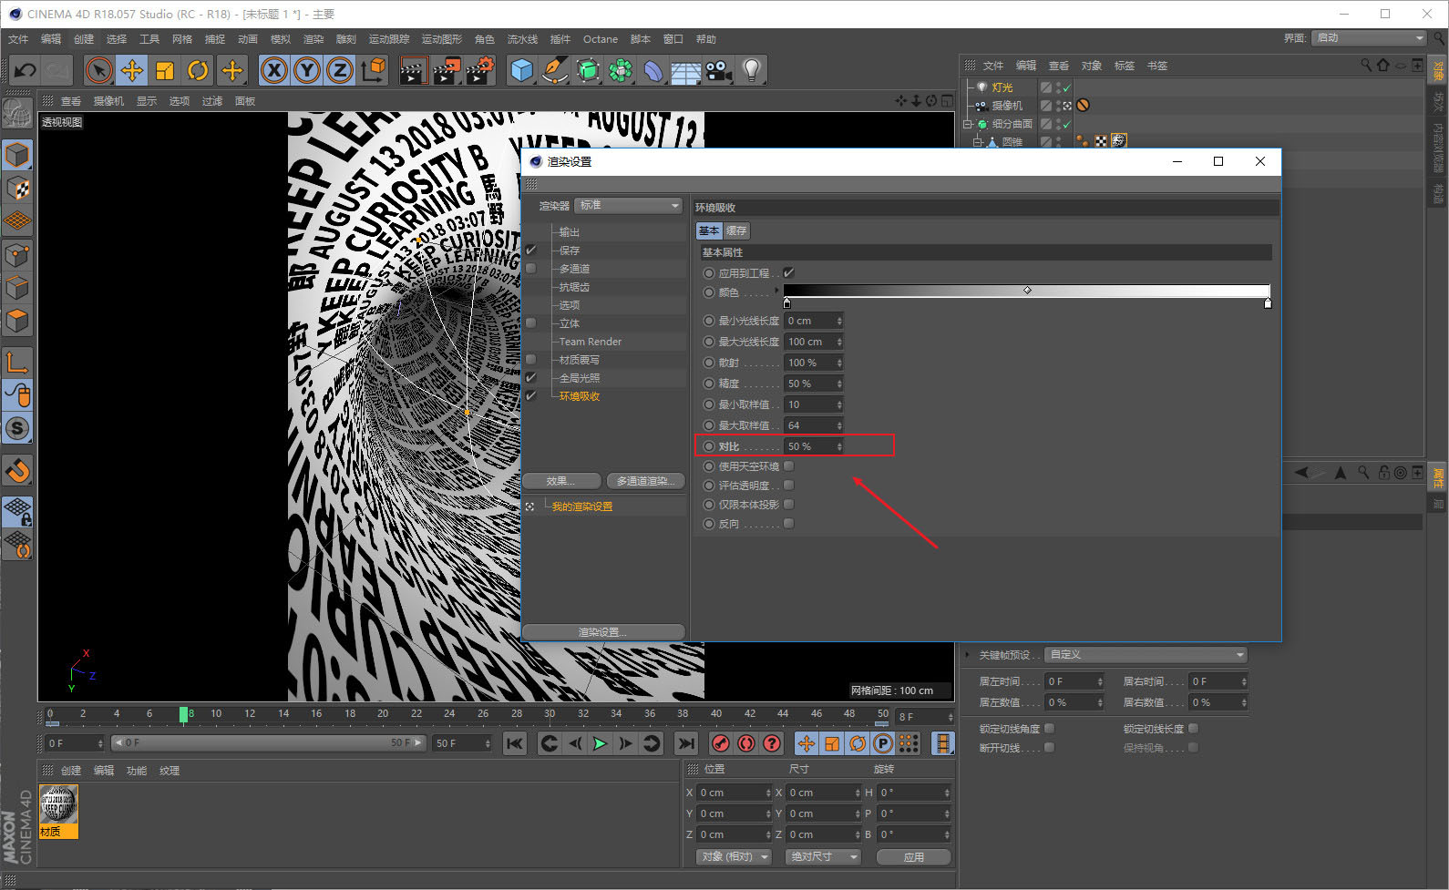Toggle the X-axis lock icon

274,70
